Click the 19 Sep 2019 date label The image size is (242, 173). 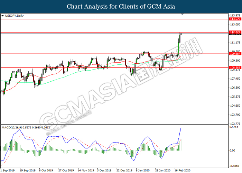[x=27, y=170]
